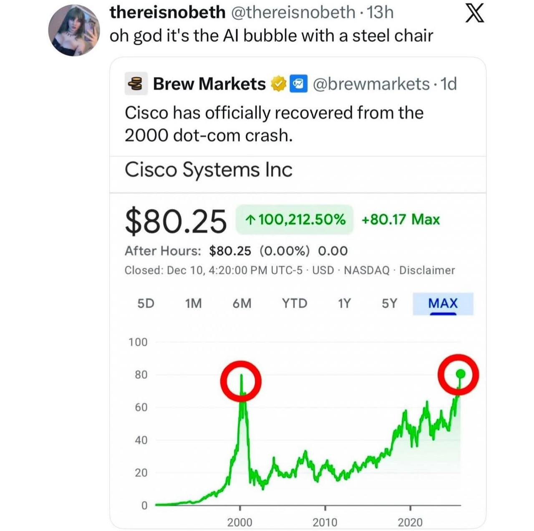
Task: Open the @brewmarkets handle link
Action: click(x=371, y=84)
